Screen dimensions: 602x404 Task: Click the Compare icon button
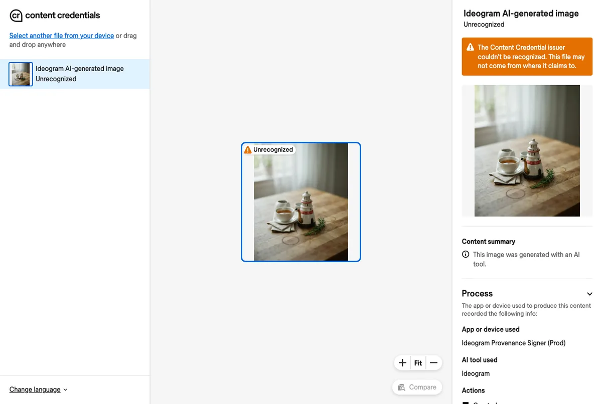[417, 387]
